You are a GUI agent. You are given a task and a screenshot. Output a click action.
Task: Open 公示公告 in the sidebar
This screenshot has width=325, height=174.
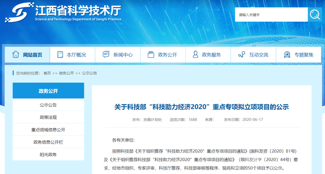point(48,105)
